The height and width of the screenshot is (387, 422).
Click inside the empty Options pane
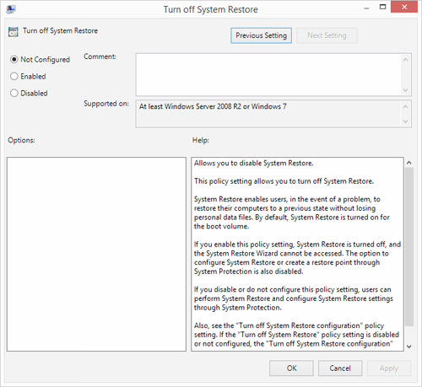tap(96, 254)
